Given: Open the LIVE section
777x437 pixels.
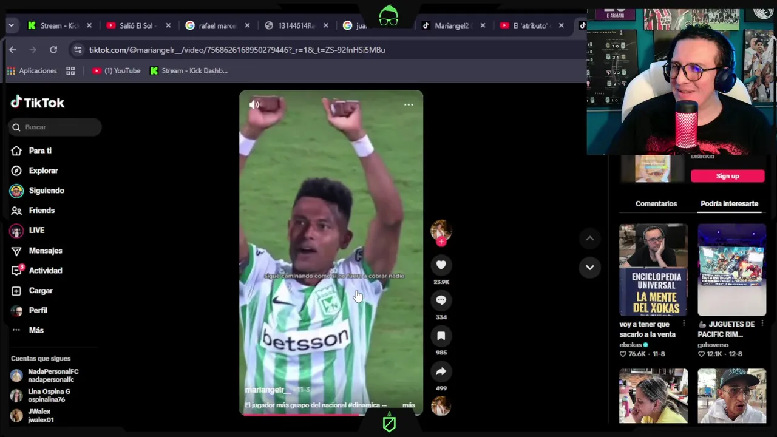Looking at the screenshot, I should click(x=28, y=231).
